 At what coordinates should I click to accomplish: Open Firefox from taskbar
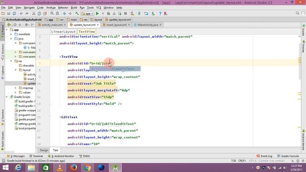pos(74,168)
